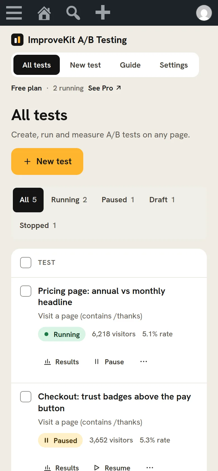The width and height of the screenshot is (218, 471).
Task: Click the 5.1% rate value
Action: point(157,334)
